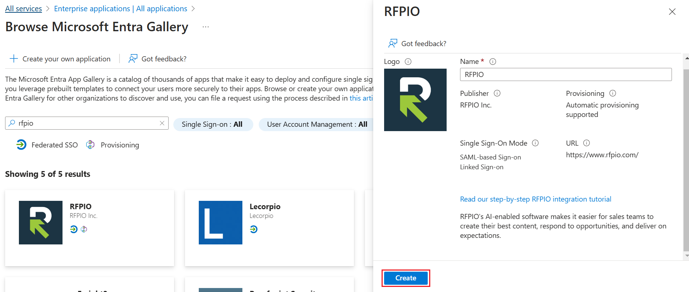Image resolution: width=689 pixels, height=292 pixels.
Task: Clear the rfpio search text
Action: [x=162, y=123]
